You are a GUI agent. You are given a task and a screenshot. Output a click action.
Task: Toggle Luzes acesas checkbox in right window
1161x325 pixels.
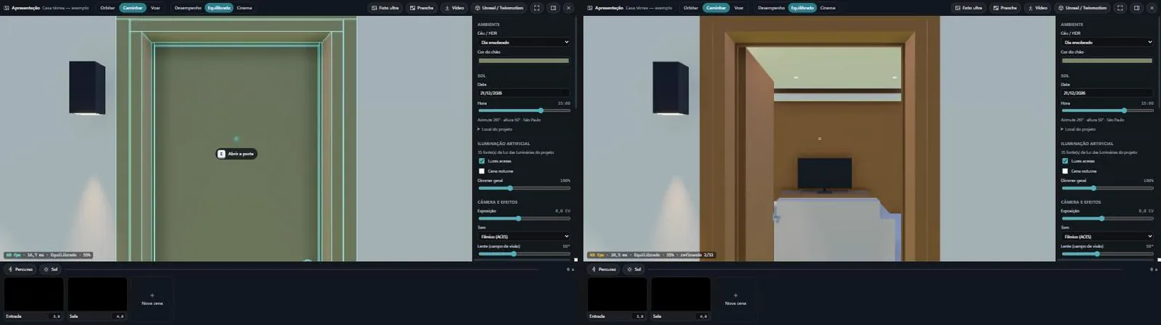click(x=1064, y=161)
